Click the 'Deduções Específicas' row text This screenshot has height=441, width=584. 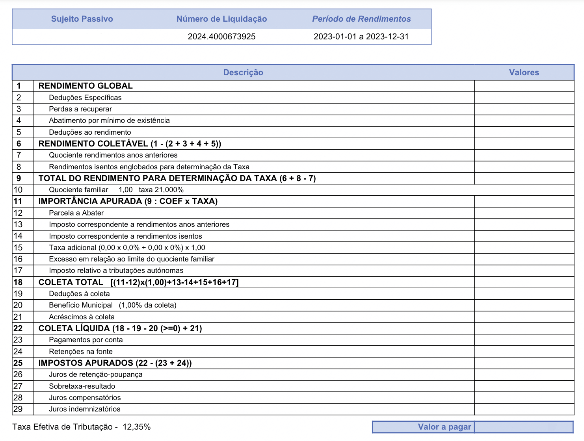(x=85, y=98)
